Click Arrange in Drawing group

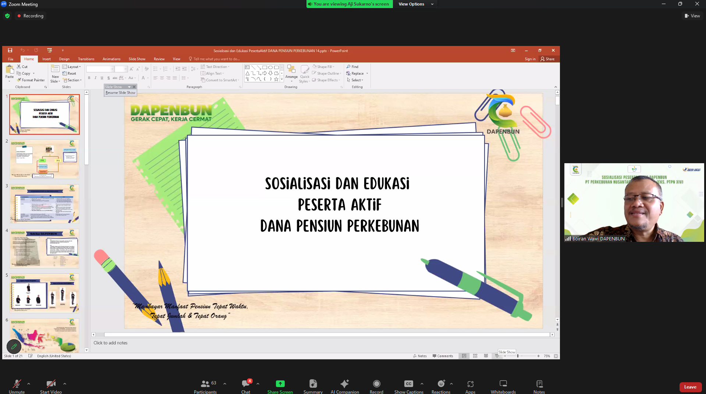291,73
